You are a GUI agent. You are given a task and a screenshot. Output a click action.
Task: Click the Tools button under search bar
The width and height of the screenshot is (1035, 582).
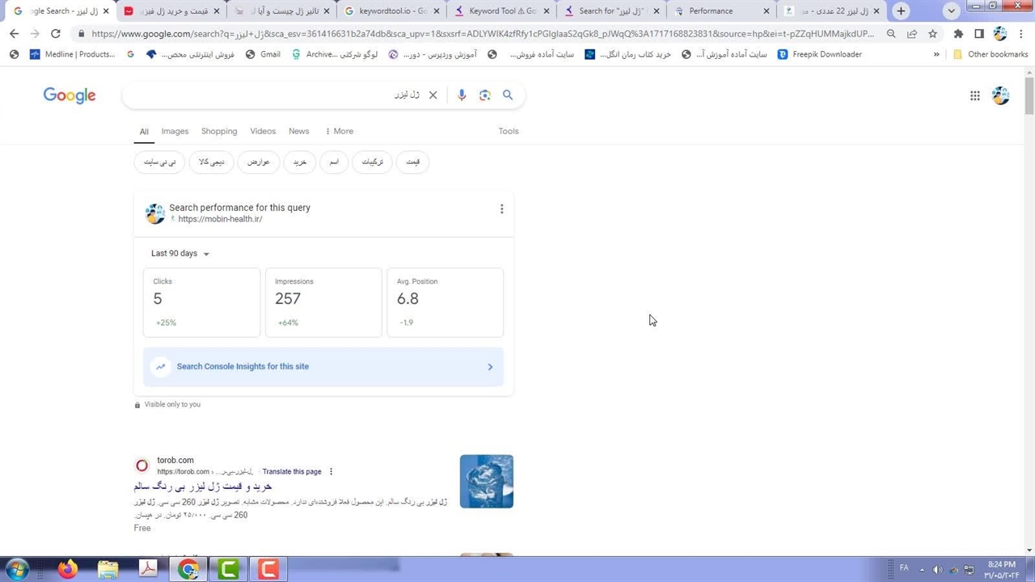pos(508,131)
